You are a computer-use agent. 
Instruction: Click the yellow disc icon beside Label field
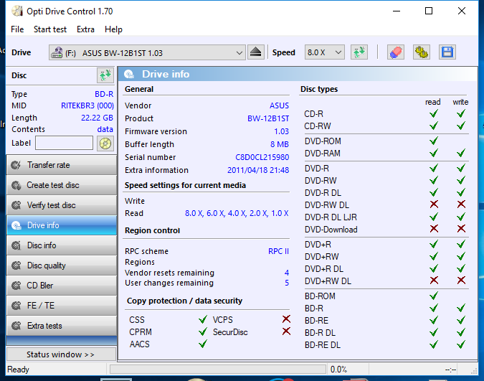click(x=105, y=144)
